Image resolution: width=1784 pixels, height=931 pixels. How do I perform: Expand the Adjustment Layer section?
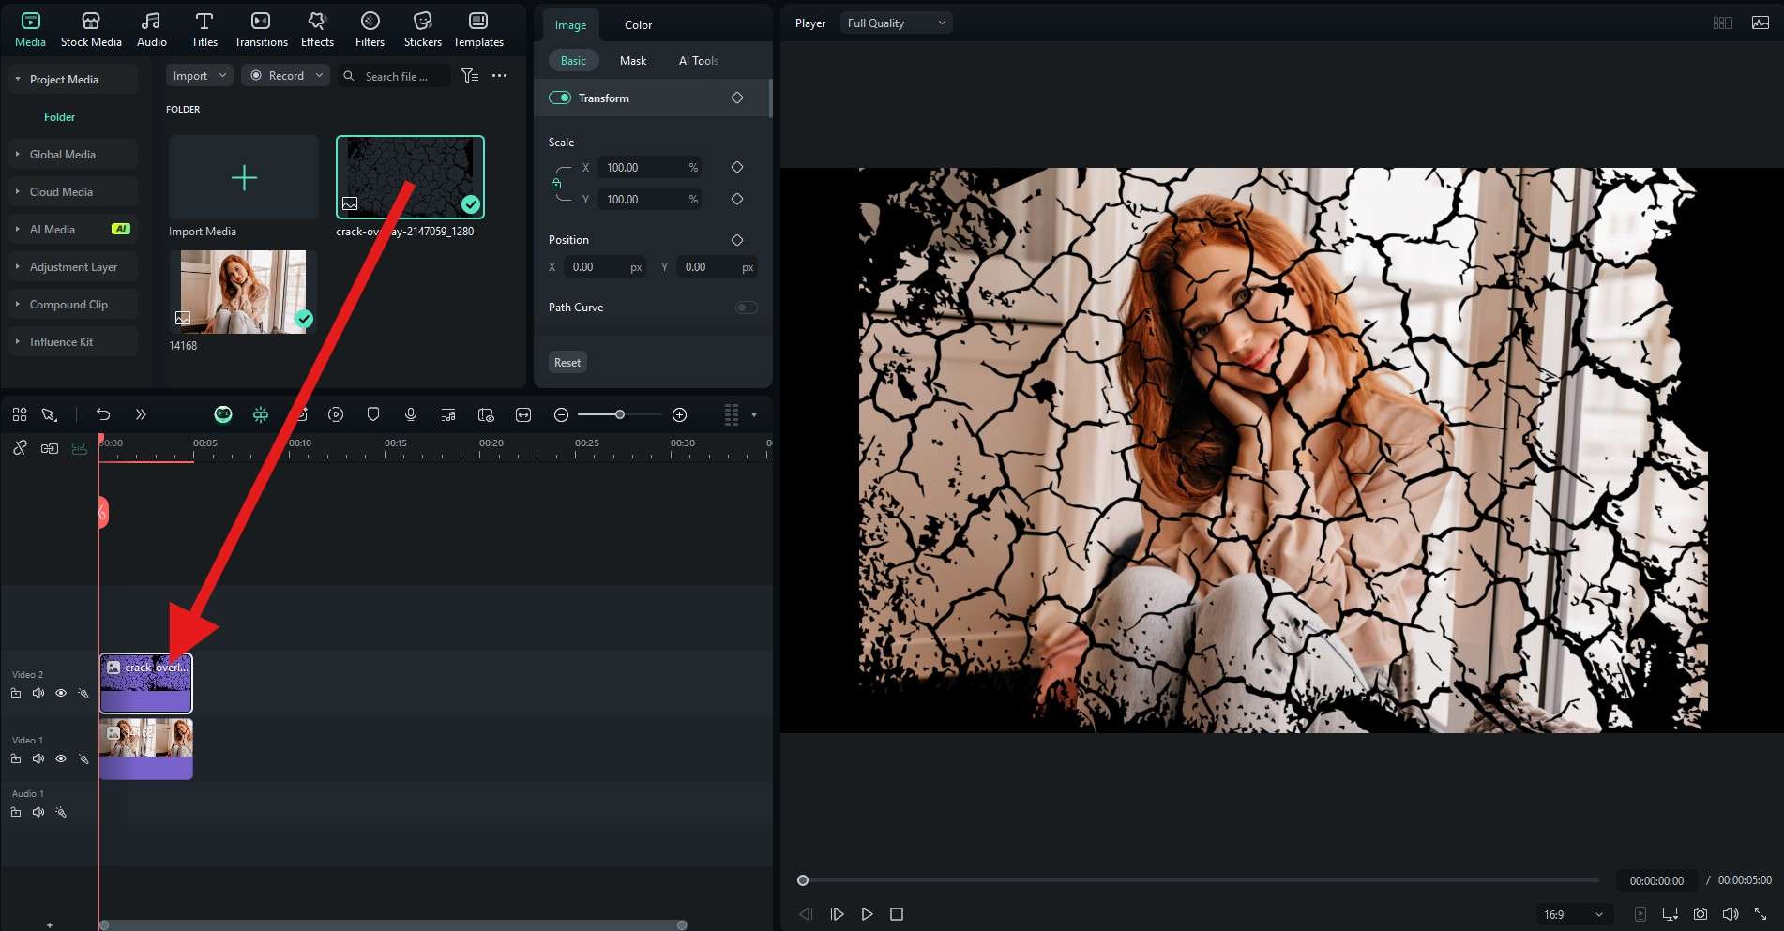[18, 266]
